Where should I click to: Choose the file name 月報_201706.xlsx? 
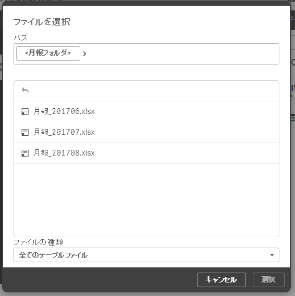(64, 111)
